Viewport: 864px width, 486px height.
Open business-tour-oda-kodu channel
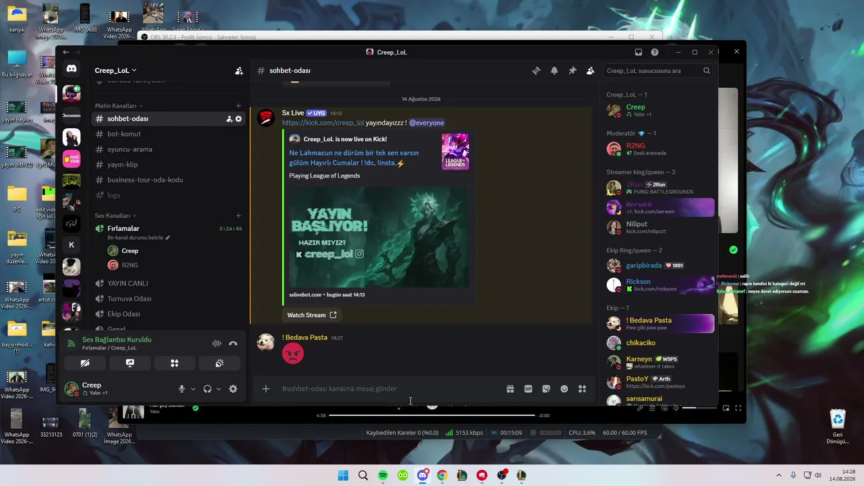pyautogui.click(x=168, y=180)
